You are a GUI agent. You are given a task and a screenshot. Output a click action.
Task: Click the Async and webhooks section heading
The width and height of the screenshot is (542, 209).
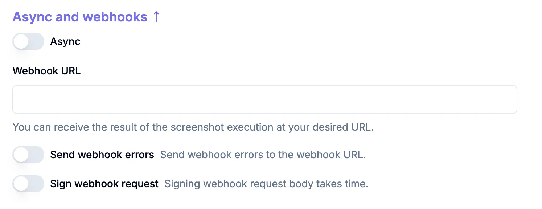click(80, 17)
